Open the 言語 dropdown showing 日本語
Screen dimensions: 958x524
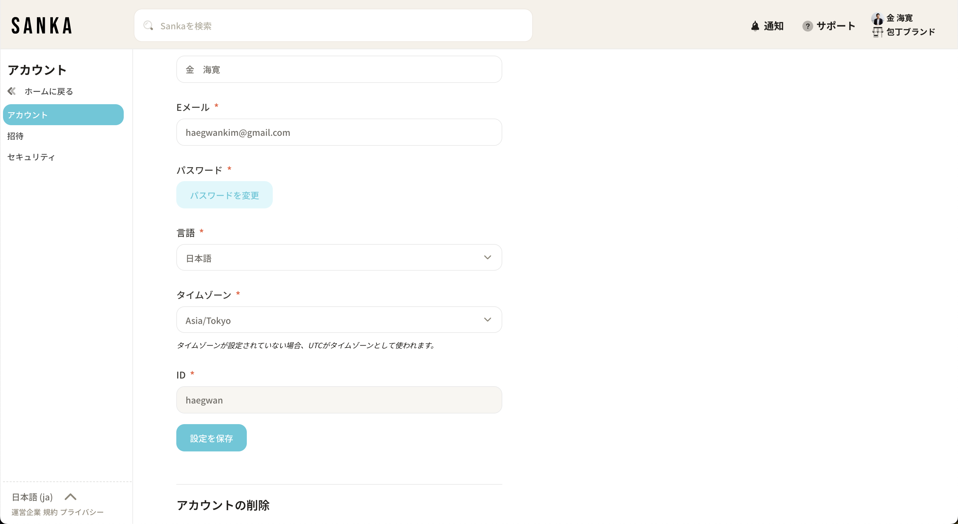click(339, 258)
